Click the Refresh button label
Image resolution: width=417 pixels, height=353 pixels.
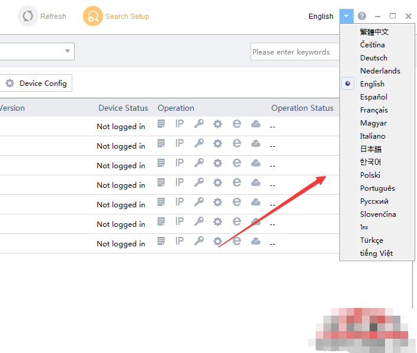(x=53, y=16)
